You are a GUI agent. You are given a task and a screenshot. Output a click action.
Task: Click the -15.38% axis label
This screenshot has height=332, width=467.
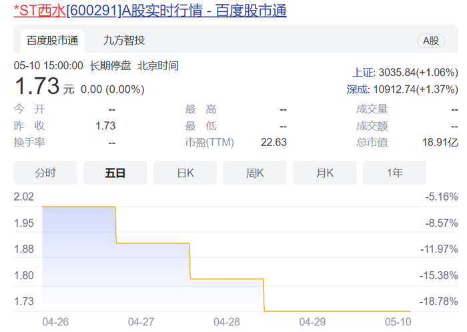pyautogui.click(x=439, y=275)
